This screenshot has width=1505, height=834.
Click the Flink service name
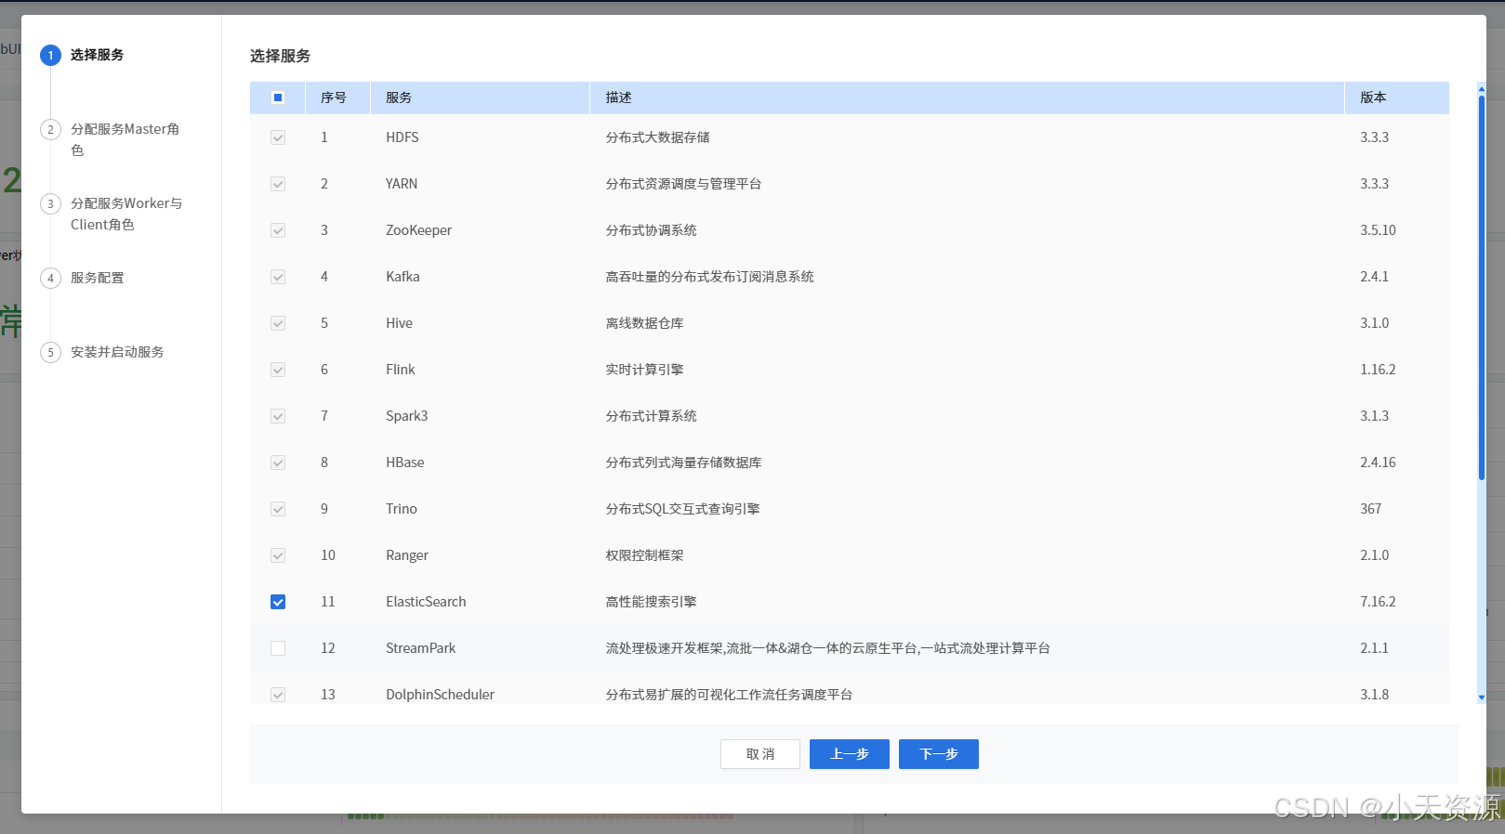401,370
